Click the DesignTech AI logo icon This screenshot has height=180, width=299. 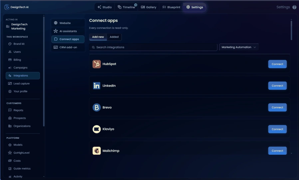click(7, 7)
